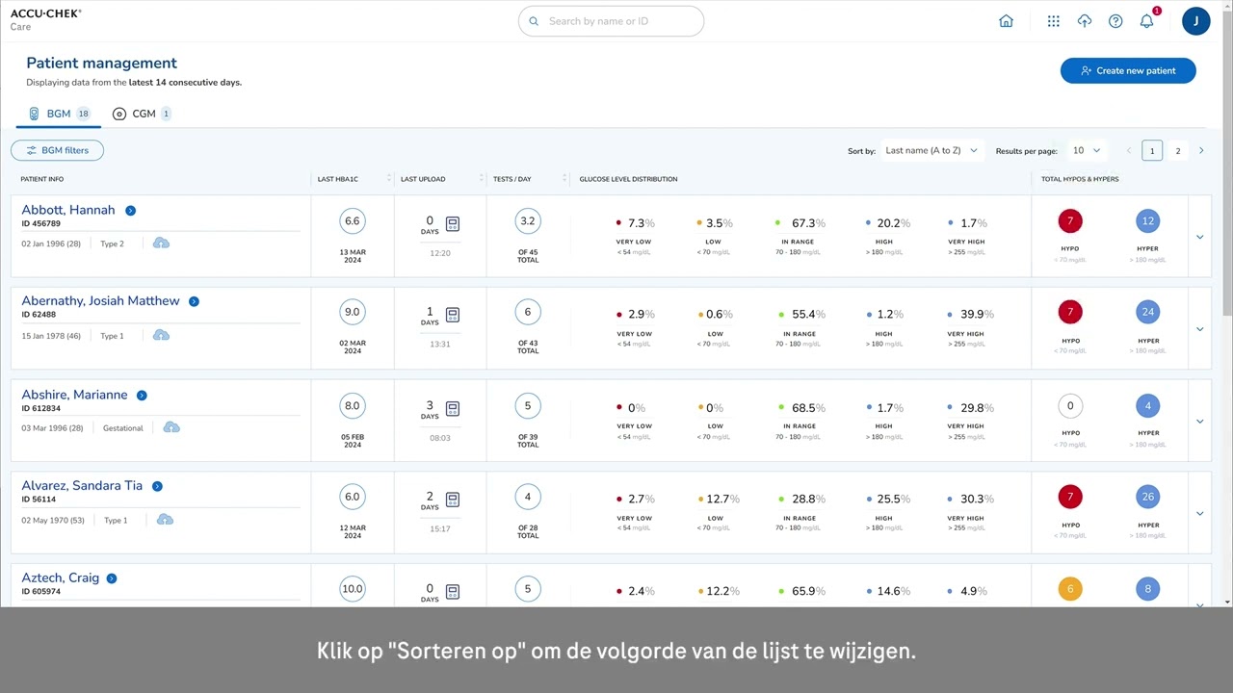The width and height of the screenshot is (1233, 693).
Task: Open the BGM filters button
Action: [57, 150]
